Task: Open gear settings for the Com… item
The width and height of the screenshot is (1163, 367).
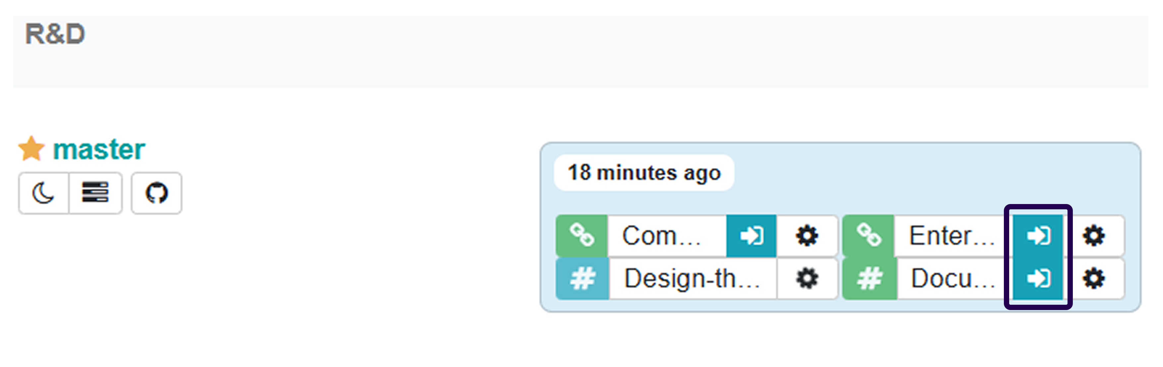Action: tap(807, 236)
